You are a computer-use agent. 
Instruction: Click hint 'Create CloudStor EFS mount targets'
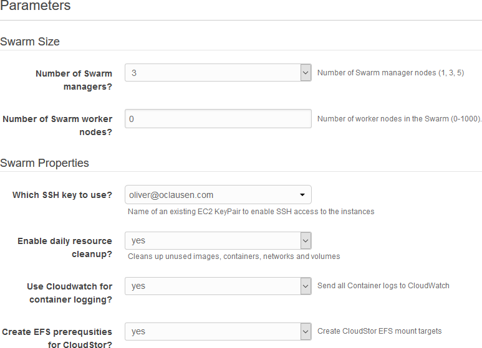[379, 331]
